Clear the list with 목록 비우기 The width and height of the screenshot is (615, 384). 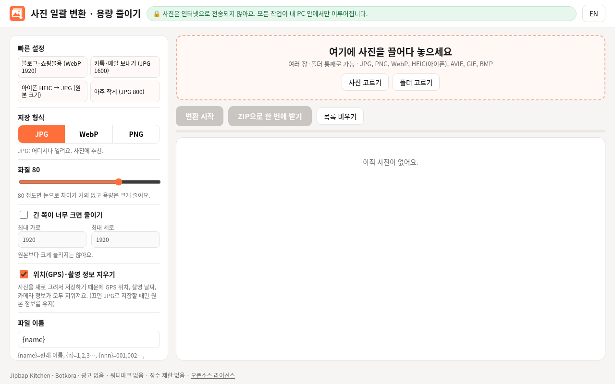[340, 116]
